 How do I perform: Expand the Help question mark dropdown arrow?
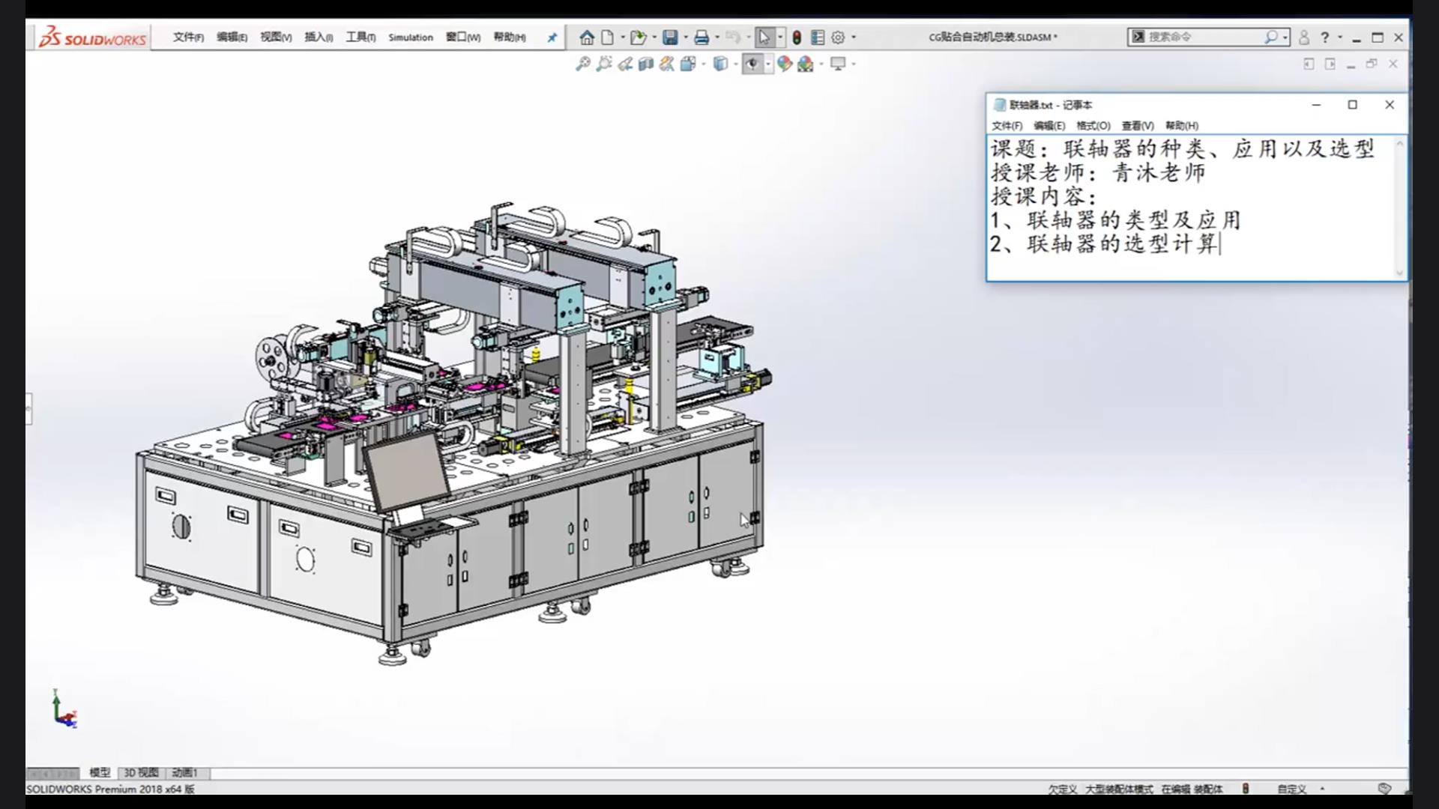tap(1340, 37)
